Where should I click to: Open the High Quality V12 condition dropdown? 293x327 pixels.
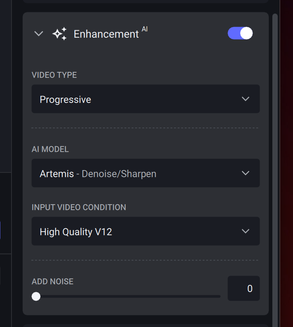click(x=145, y=231)
